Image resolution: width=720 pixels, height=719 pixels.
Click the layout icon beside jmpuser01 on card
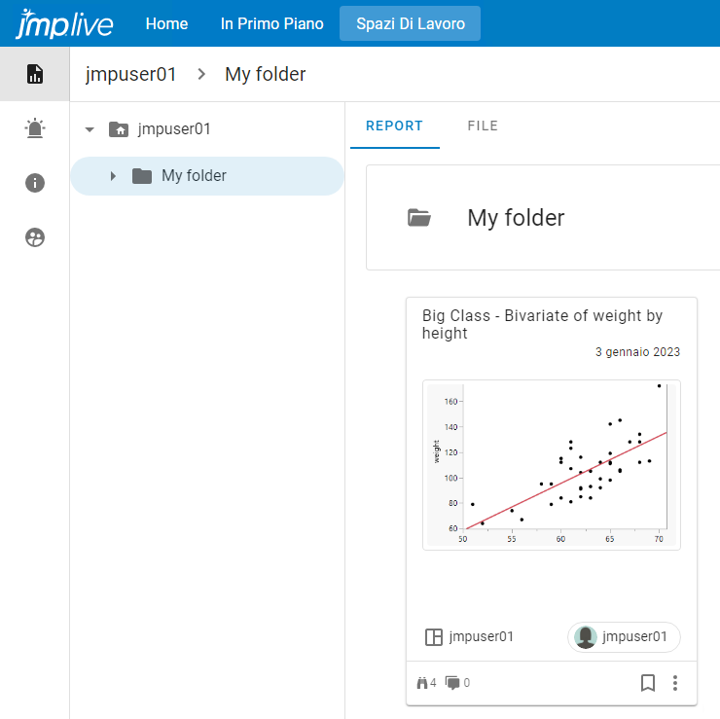pyautogui.click(x=434, y=637)
